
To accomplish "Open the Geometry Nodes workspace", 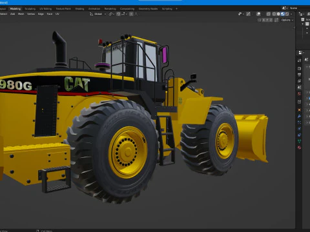I will (x=148, y=9).
